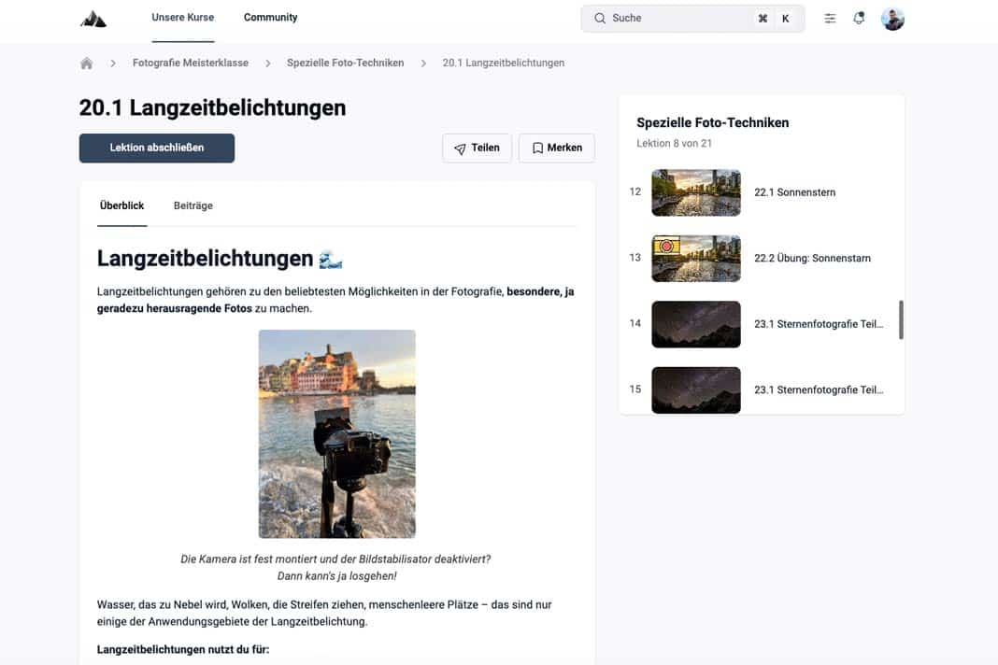
Task: Click the bookmark icon in Merken button
Action: click(537, 148)
